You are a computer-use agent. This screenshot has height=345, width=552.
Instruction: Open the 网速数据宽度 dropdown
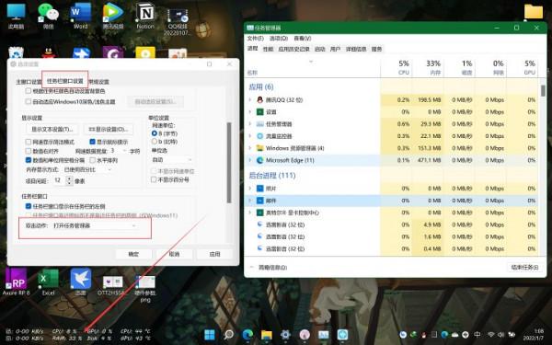[119, 151]
